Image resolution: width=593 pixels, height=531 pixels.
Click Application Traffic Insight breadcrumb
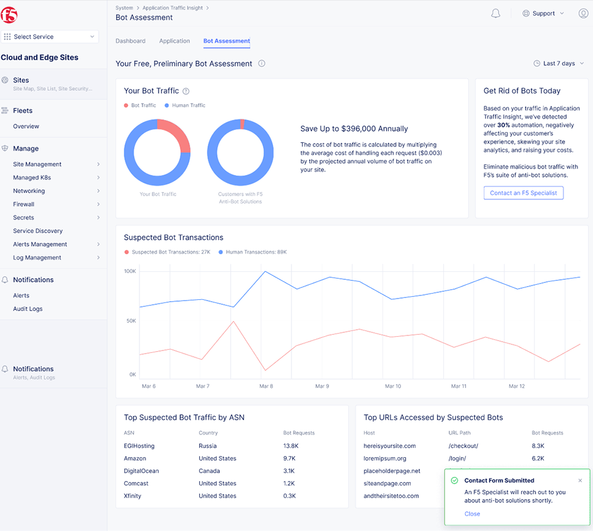[172, 8]
